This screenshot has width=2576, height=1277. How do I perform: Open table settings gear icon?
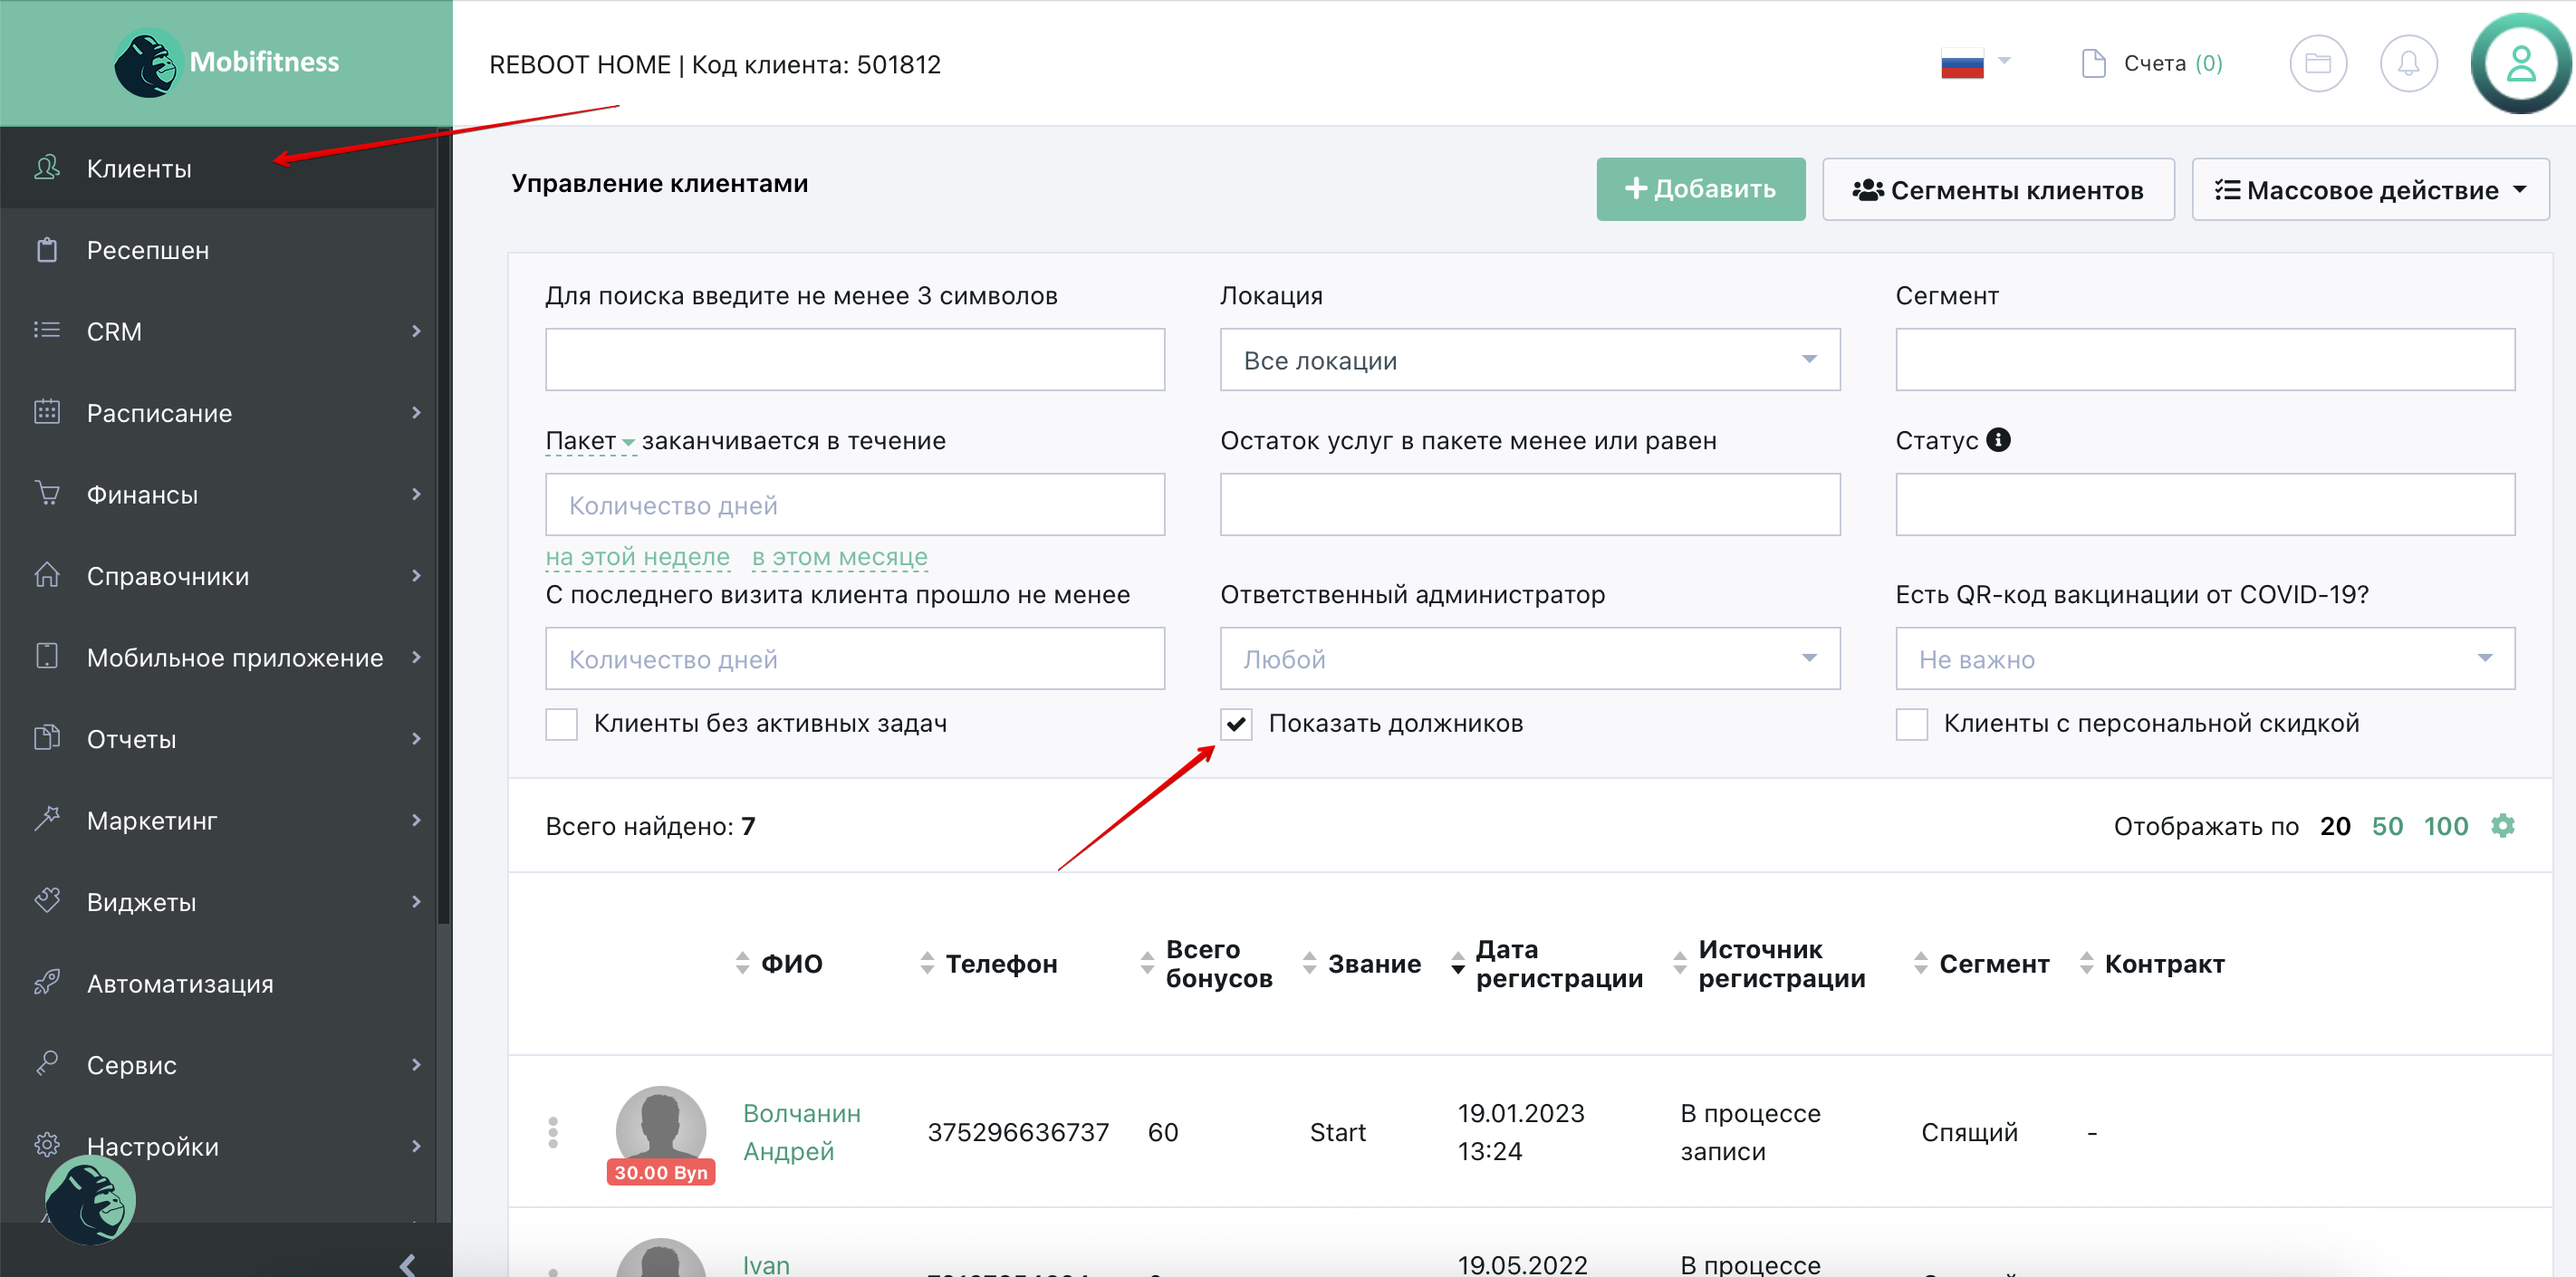2502,825
